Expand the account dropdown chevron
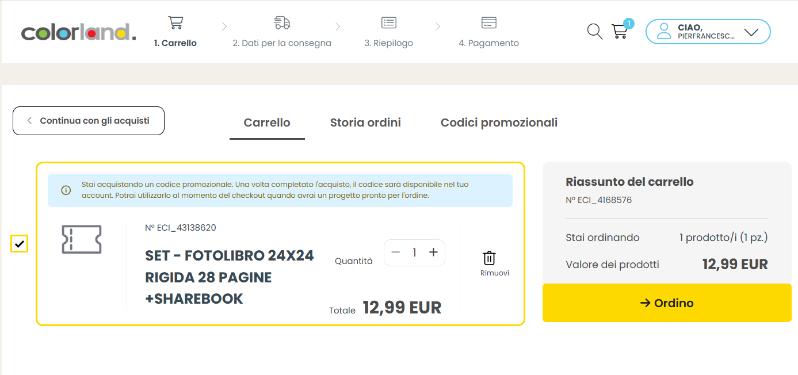The height and width of the screenshot is (375, 798). pos(751,32)
